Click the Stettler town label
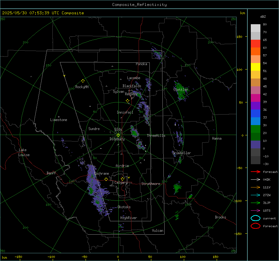Viewport: 279px width, 261px height. [181, 90]
